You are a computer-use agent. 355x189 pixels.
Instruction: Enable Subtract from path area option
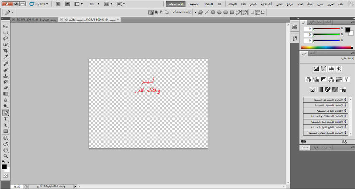click(x=162, y=13)
